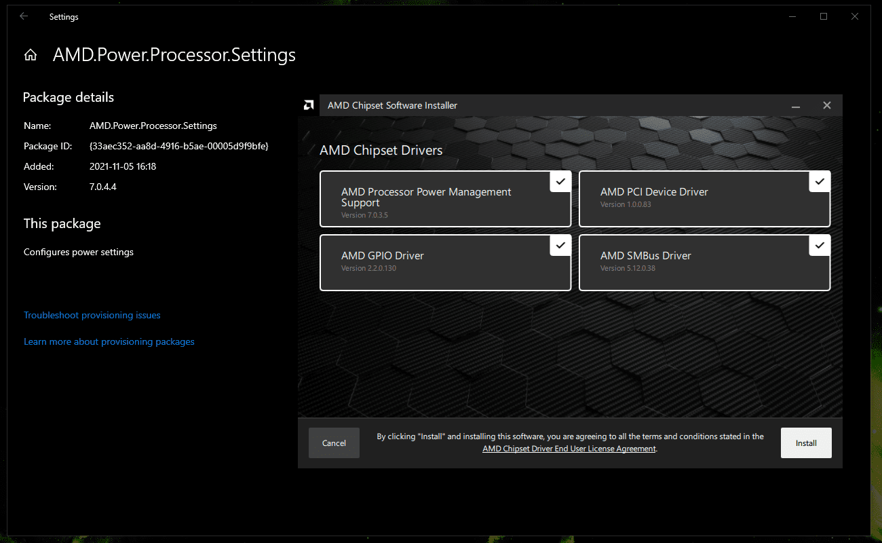Click the AMD.Power.Processor.Settings page heading
The height and width of the screenshot is (543, 882).
click(174, 55)
